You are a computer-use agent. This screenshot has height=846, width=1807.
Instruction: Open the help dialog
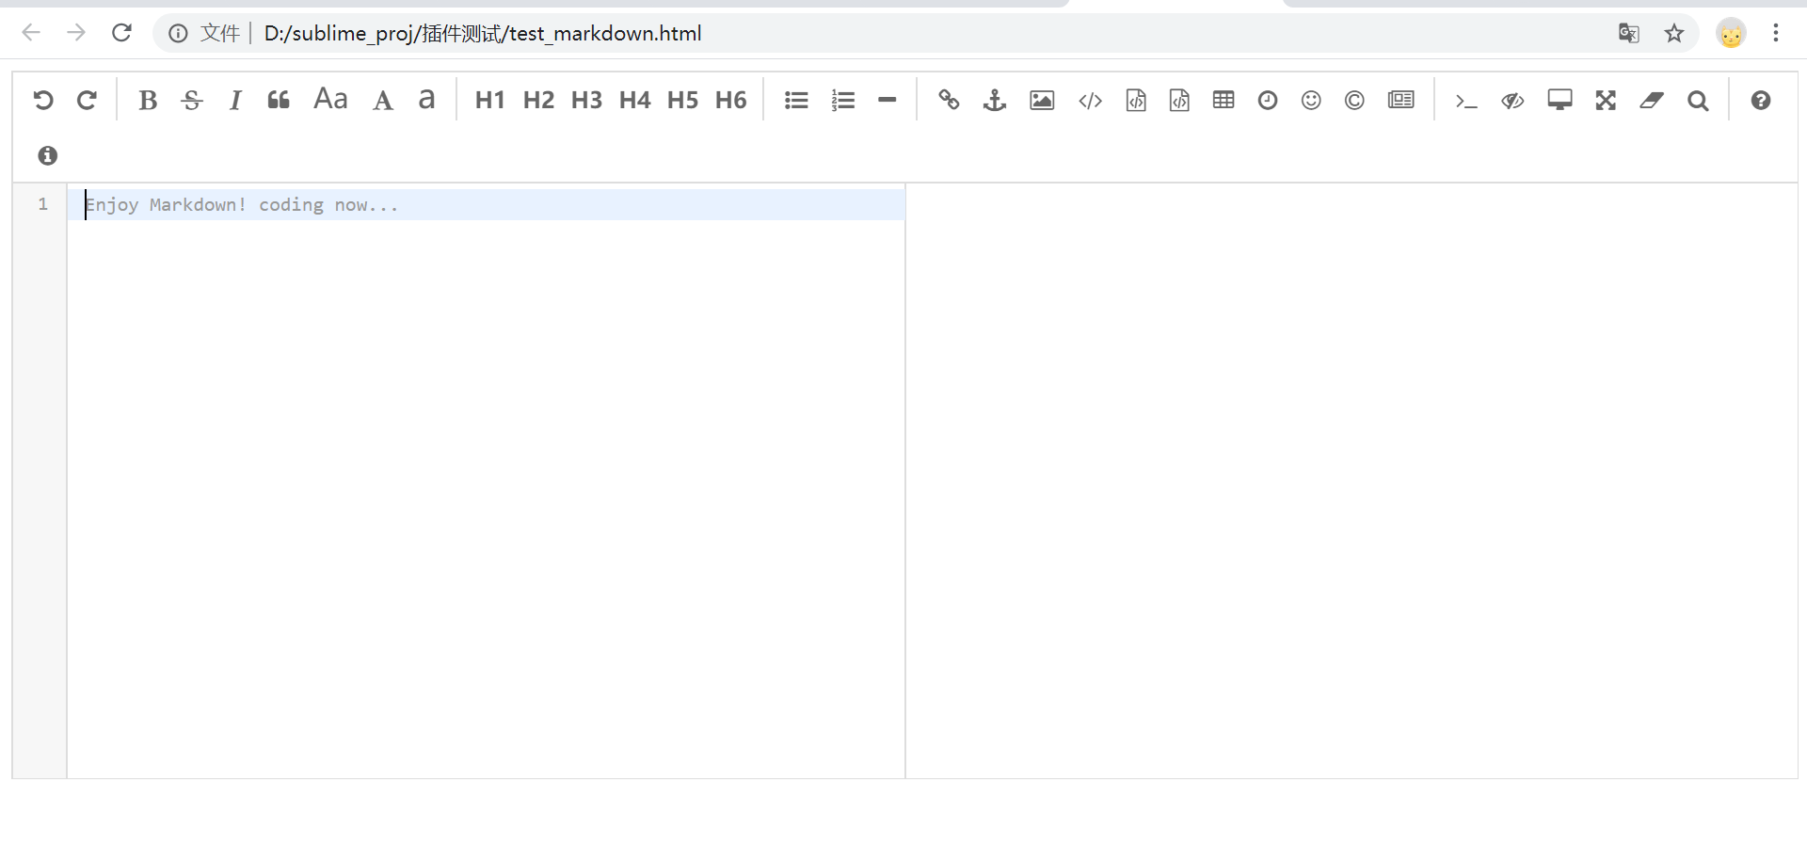click(x=1761, y=100)
